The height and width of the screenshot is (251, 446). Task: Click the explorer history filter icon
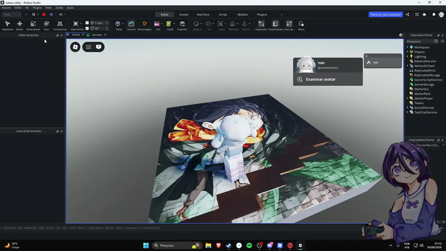click(x=436, y=41)
